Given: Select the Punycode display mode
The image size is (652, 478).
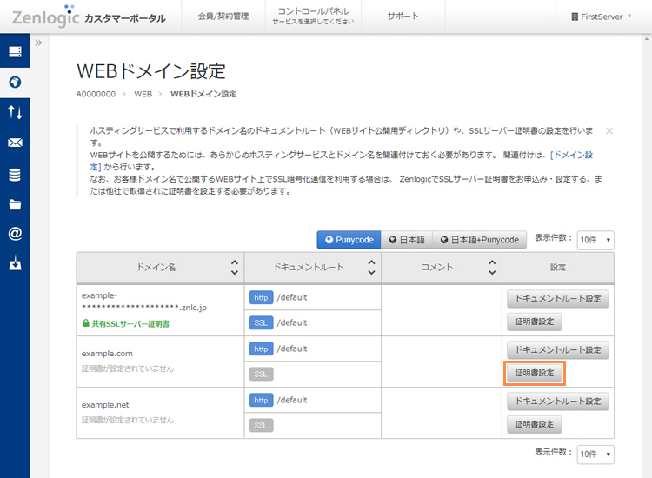Looking at the screenshot, I should coord(349,240).
